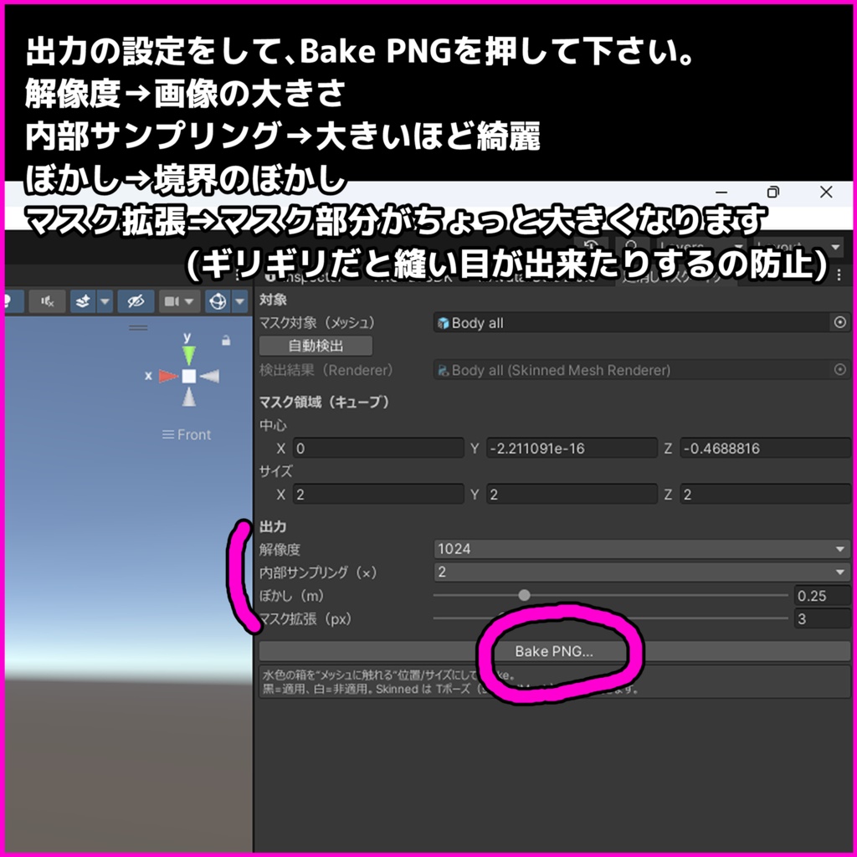Click the gray bottom cone of the scene gizmo

click(188, 397)
